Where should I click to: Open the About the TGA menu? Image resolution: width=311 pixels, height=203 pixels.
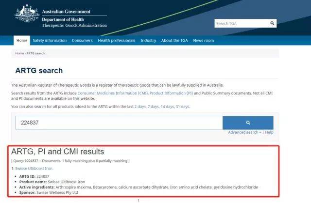174,40
